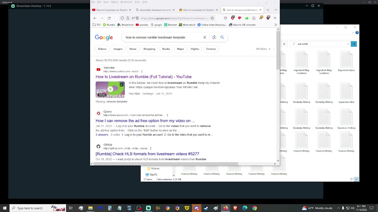The image size is (378, 212).
Task: Run Explorer search with blue arrow button
Action: [354, 44]
